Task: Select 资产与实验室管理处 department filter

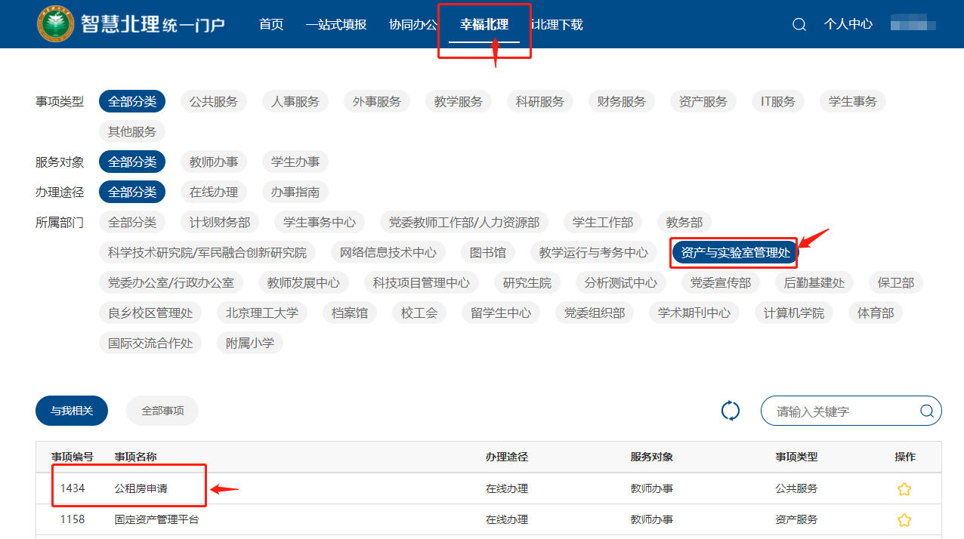Action: [735, 252]
